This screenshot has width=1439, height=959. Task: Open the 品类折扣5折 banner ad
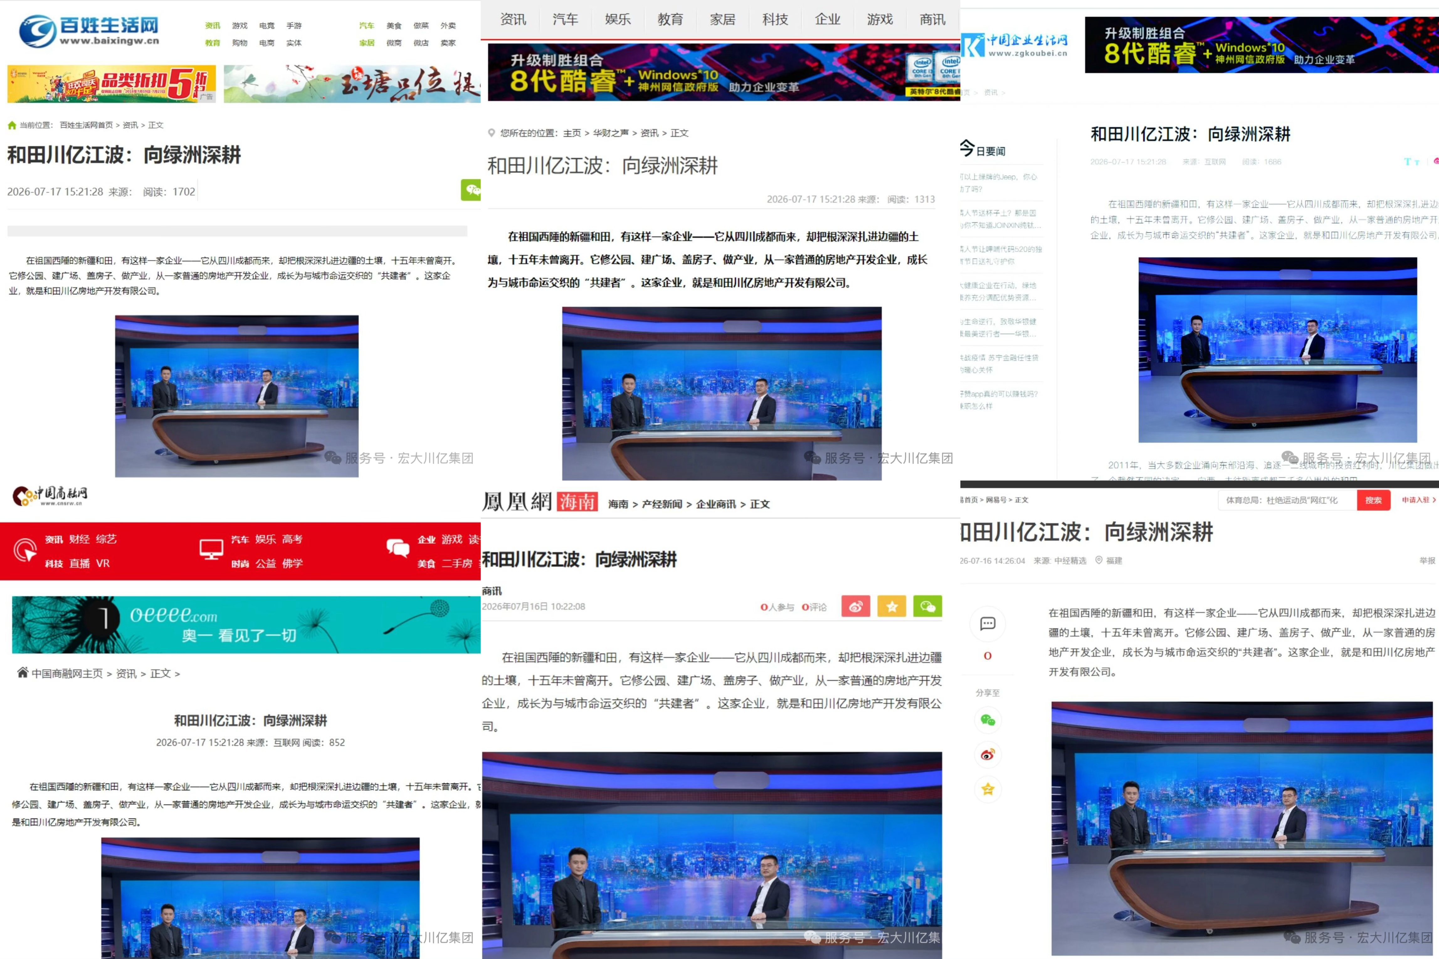pyautogui.click(x=111, y=84)
